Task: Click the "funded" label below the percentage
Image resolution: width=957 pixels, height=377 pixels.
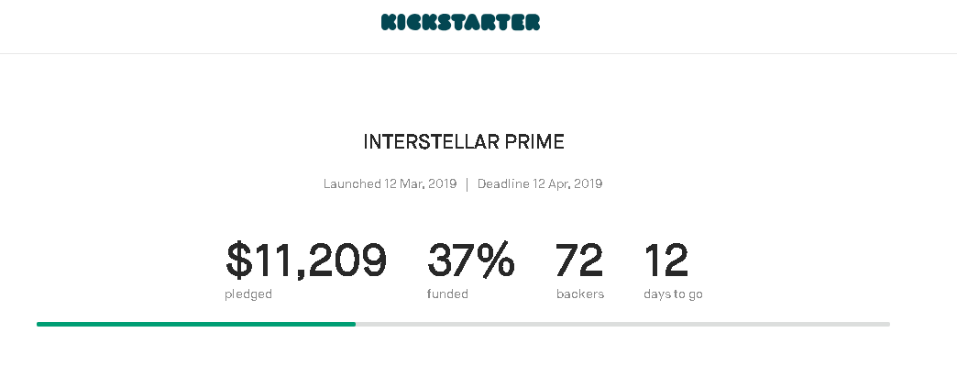Action: 447,294
